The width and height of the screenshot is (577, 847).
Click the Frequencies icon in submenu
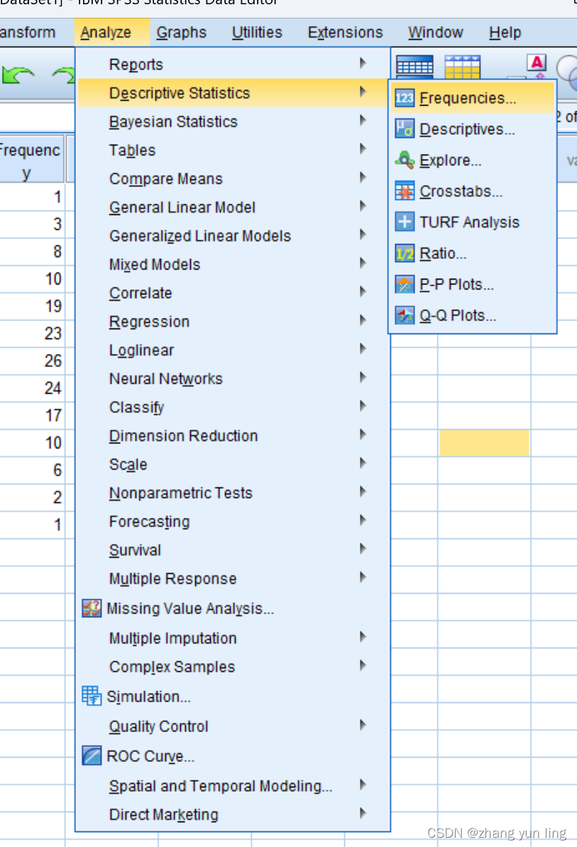[405, 98]
